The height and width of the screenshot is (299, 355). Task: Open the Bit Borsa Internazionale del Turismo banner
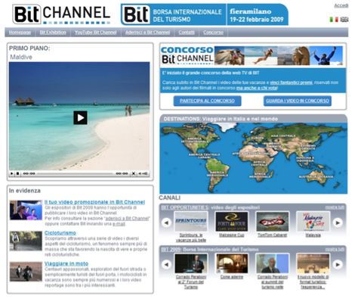[x=205, y=14]
